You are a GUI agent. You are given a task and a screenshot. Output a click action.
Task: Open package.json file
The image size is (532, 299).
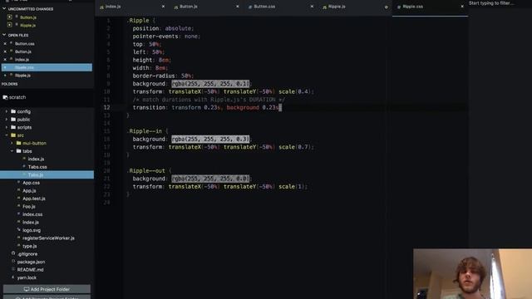31,262
